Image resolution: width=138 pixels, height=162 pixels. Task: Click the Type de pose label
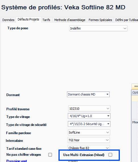(18, 28)
